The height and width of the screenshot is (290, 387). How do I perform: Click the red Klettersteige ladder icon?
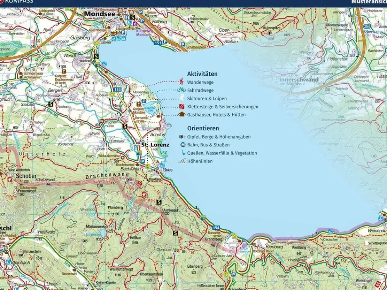pos(181,107)
